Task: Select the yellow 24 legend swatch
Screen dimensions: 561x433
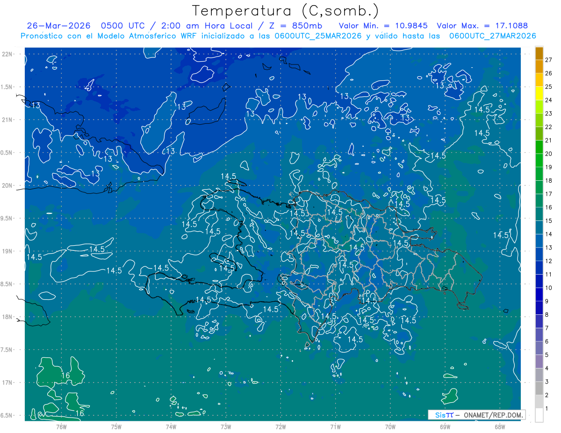Action: pyautogui.click(x=539, y=94)
